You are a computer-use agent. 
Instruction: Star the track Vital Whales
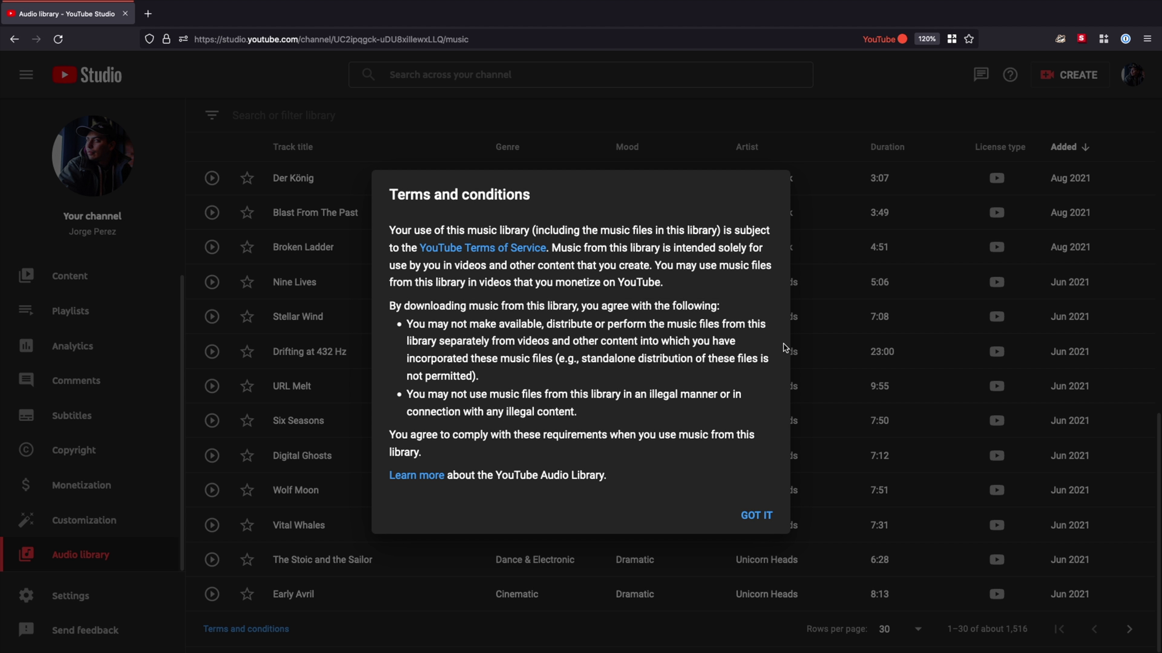[x=247, y=525]
